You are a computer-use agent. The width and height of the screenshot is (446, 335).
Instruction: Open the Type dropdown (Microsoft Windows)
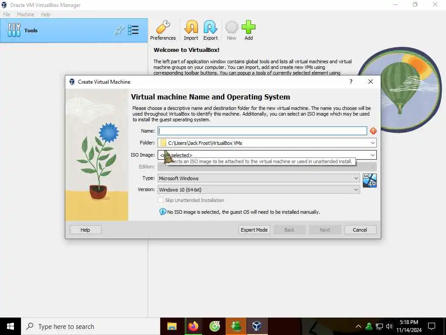click(259, 178)
